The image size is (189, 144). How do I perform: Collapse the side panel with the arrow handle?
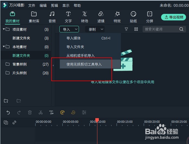(x=53, y=65)
